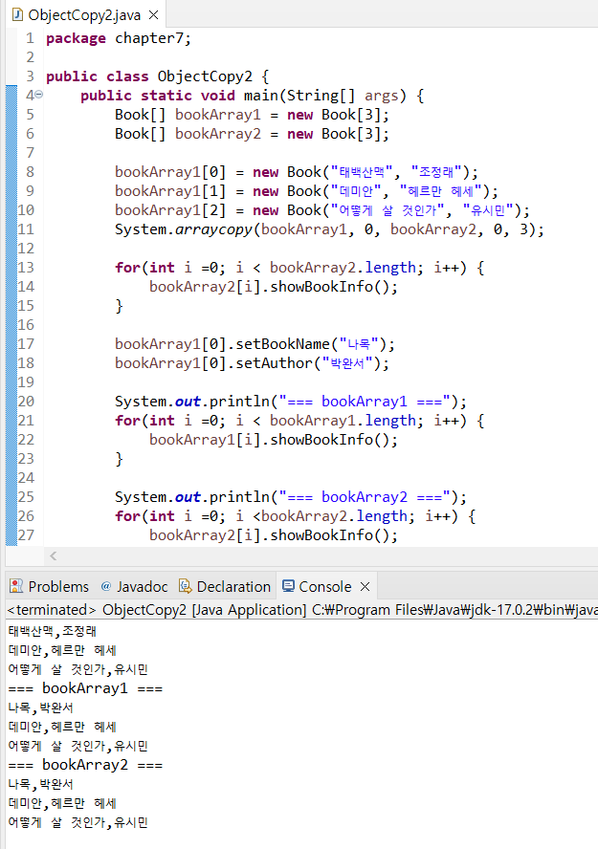Click the Javadoc @ icon
This screenshot has width=598, height=849.
tap(106, 587)
